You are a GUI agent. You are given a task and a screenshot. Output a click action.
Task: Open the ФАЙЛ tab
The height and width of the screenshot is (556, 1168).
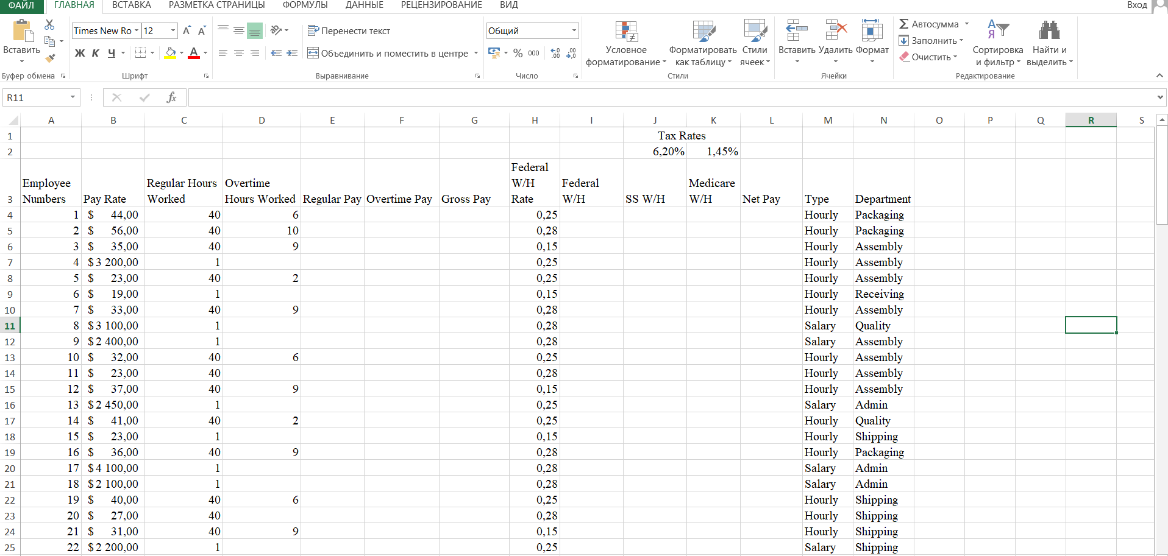(21, 5)
